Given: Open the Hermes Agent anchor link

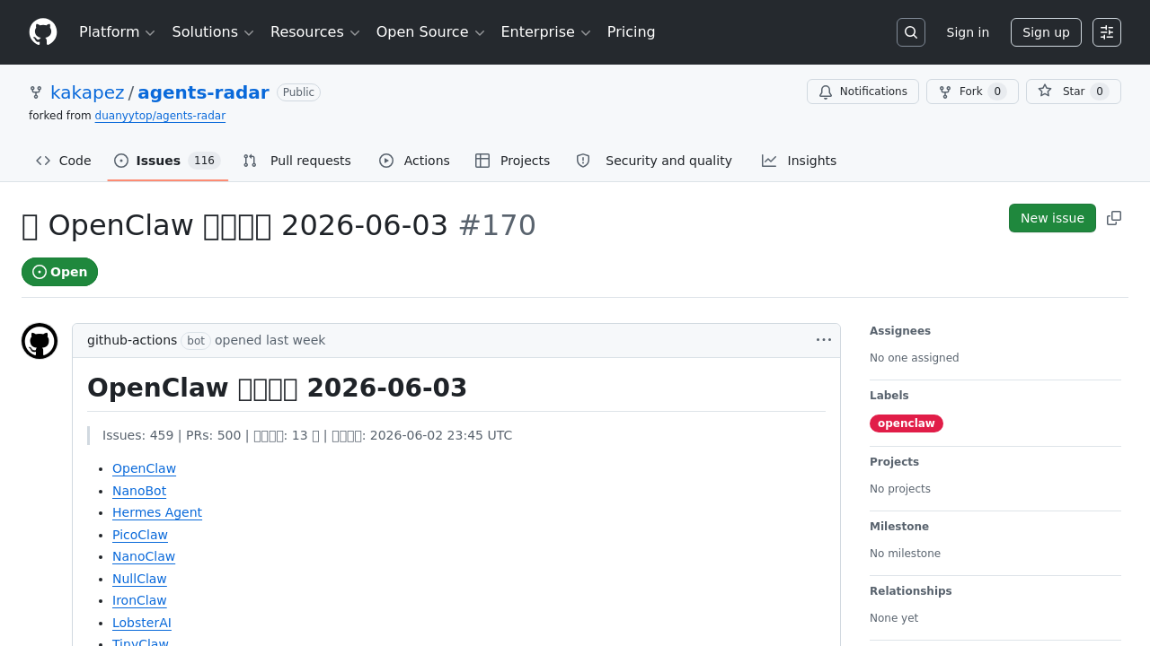Looking at the screenshot, I should click(x=157, y=512).
